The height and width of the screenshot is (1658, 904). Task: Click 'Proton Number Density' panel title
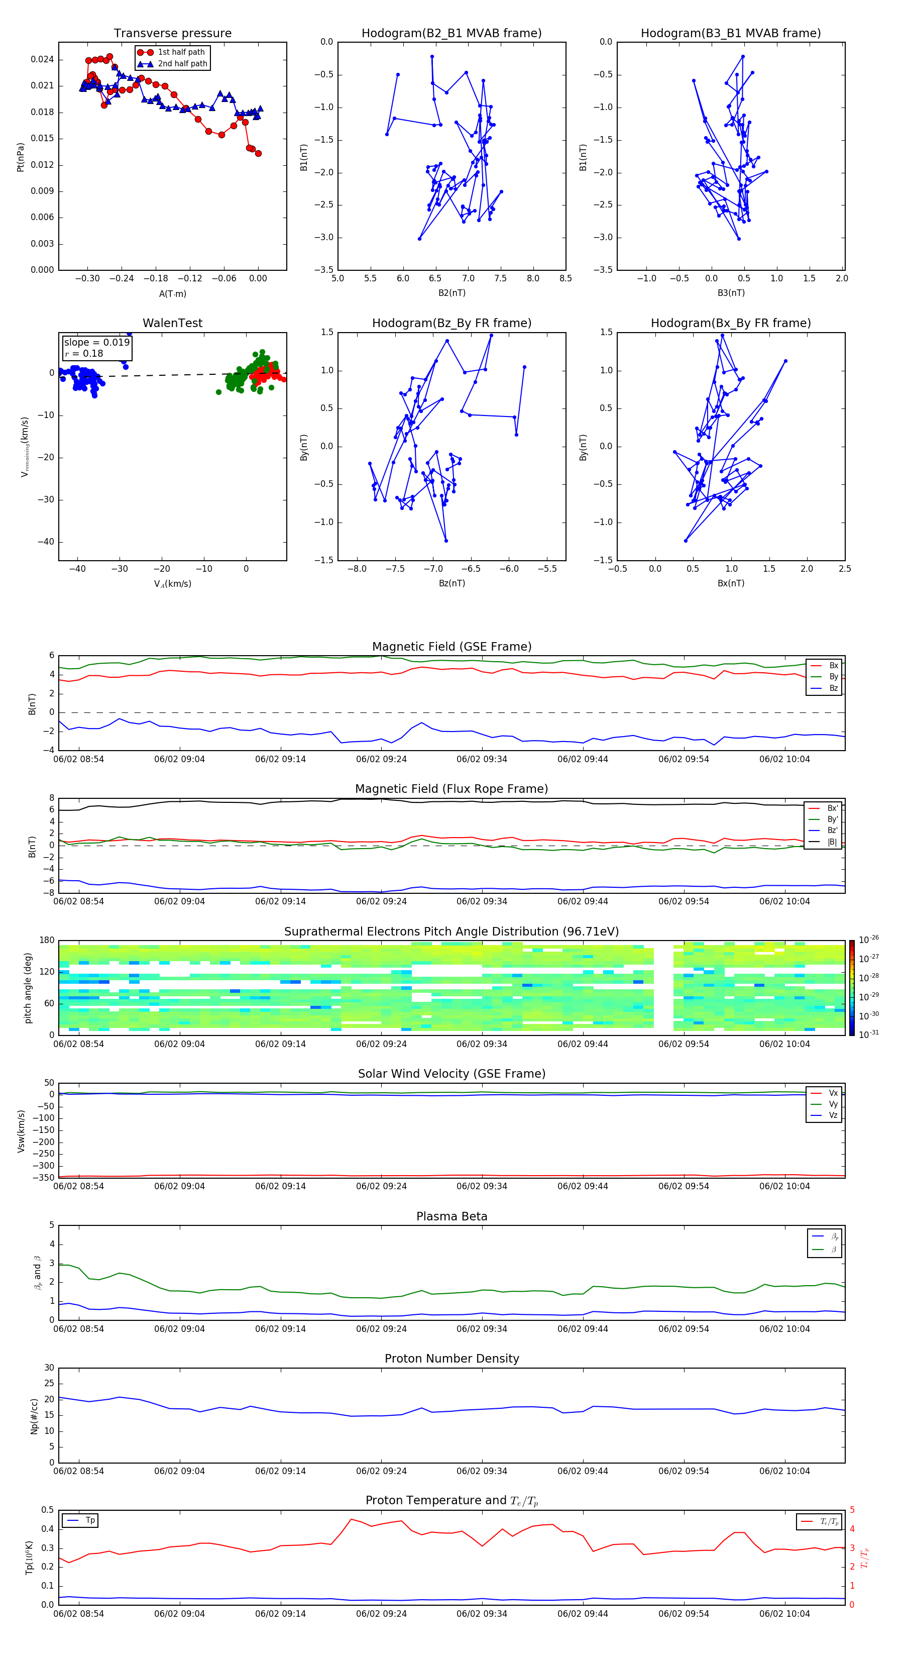[x=451, y=1359]
